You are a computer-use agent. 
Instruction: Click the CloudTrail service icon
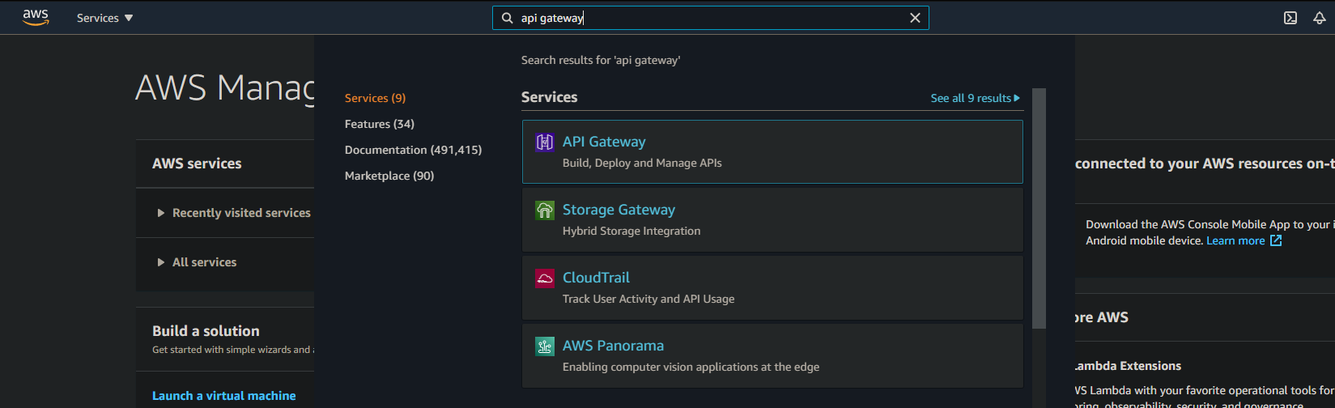click(x=545, y=278)
